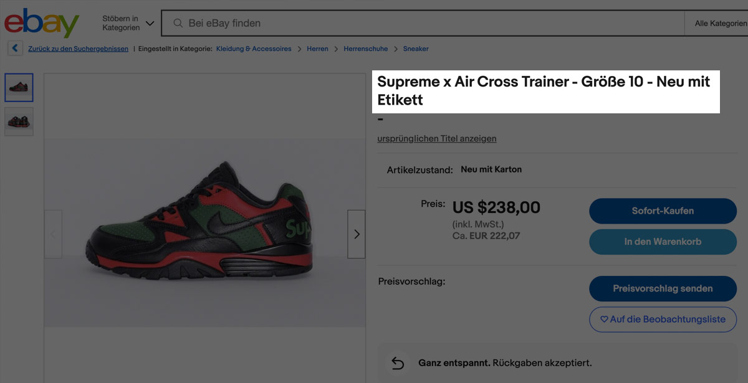The height and width of the screenshot is (383, 748).
Task: Click the Sofort-Kaufen button
Action: [x=663, y=211]
